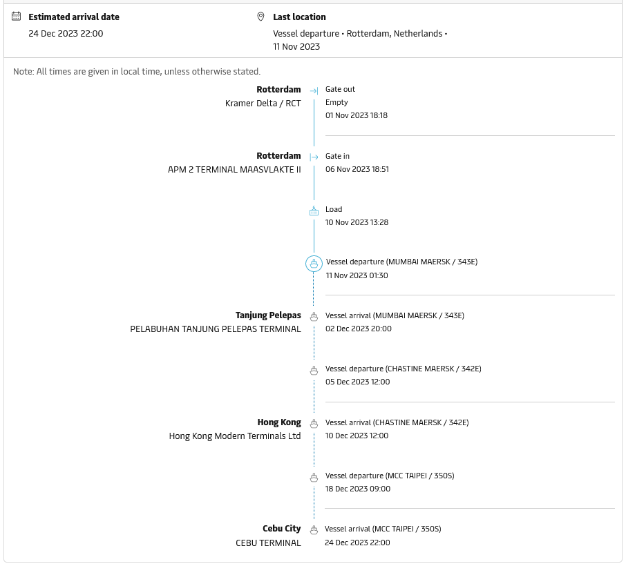The image size is (626, 566).
Task: Click the Load container icon
Action: pos(314,211)
